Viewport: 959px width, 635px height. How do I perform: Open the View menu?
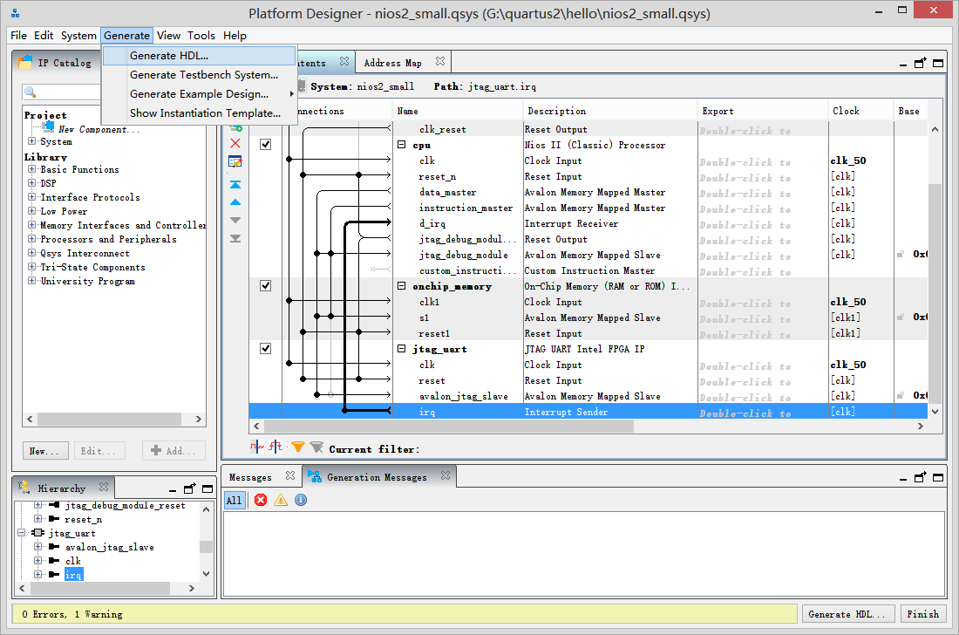coord(169,36)
